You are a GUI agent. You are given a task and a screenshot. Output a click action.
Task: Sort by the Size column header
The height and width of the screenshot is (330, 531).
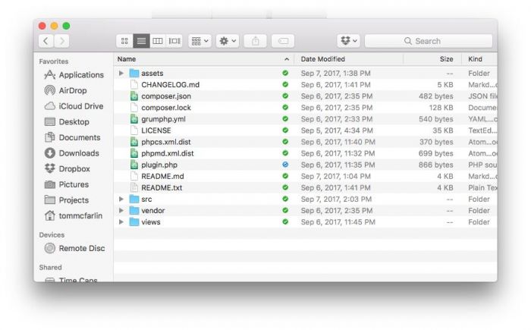pos(446,59)
